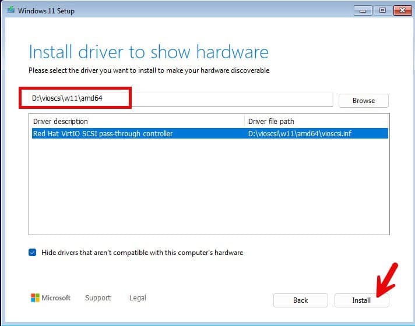The height and width of the screenshot is (326, 415).
Task: Click the driver path input field
Action: point(181,98)
